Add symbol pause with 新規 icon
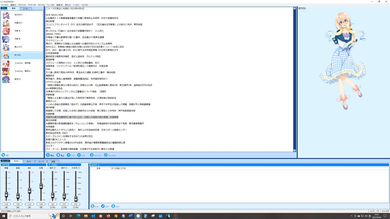This screenshot has height=219, width=390. coord(93,206)
